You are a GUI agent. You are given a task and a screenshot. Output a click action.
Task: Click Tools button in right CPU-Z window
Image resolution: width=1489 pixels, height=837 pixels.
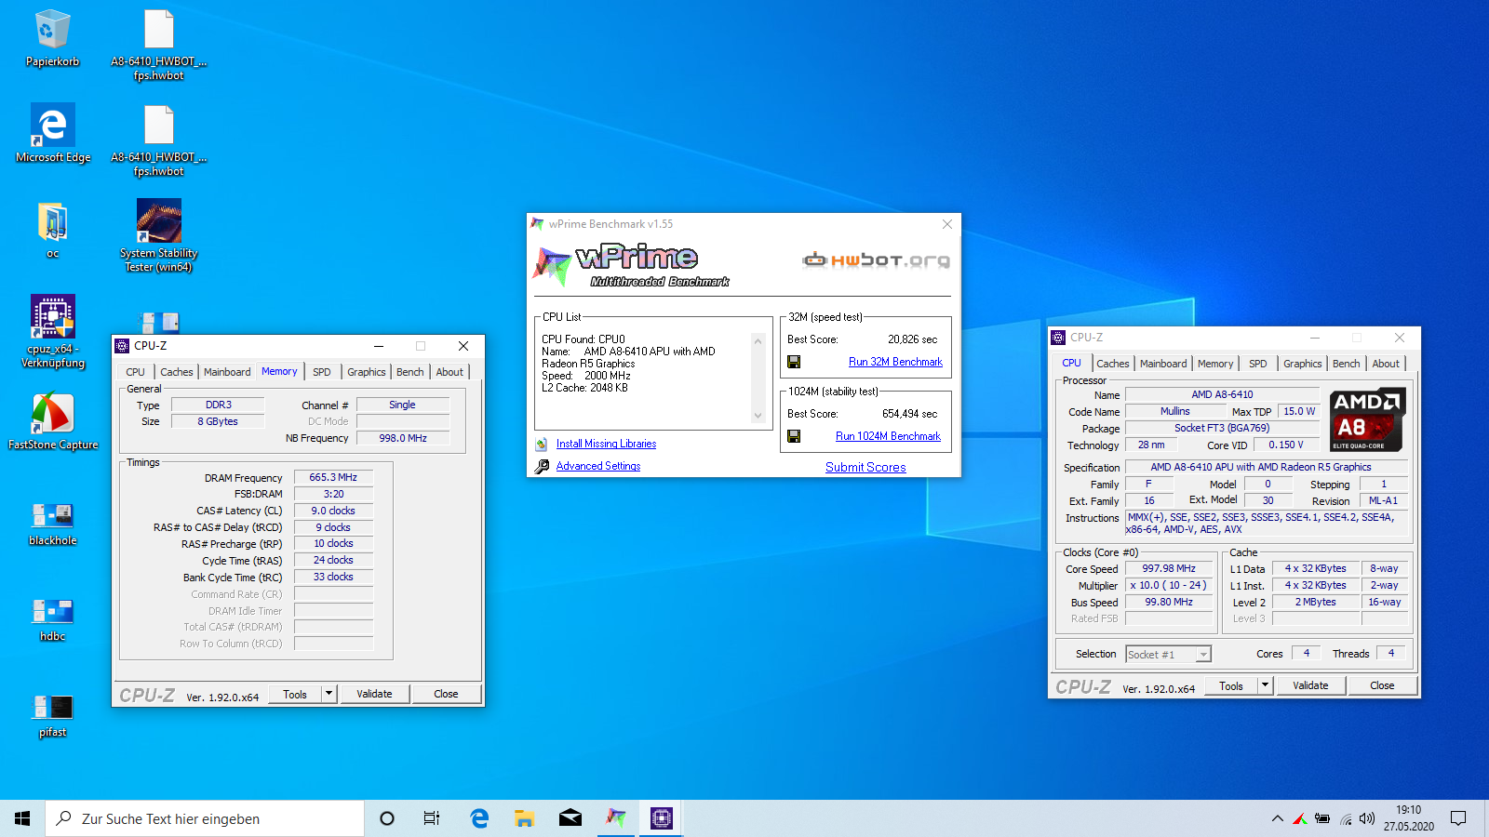tap(1231, 685)
